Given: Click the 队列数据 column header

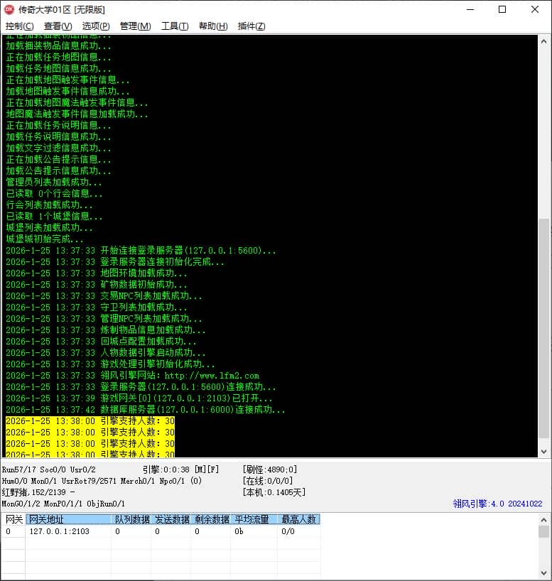Looking at the screenshot, I should [131, 519].
